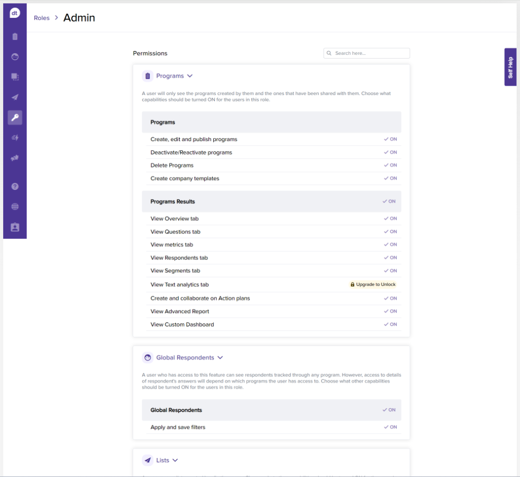The height and width of the screenshot is (477, 520).
Task: Go back to Roles breadcrumb
Action: click(x=41, y=18)
